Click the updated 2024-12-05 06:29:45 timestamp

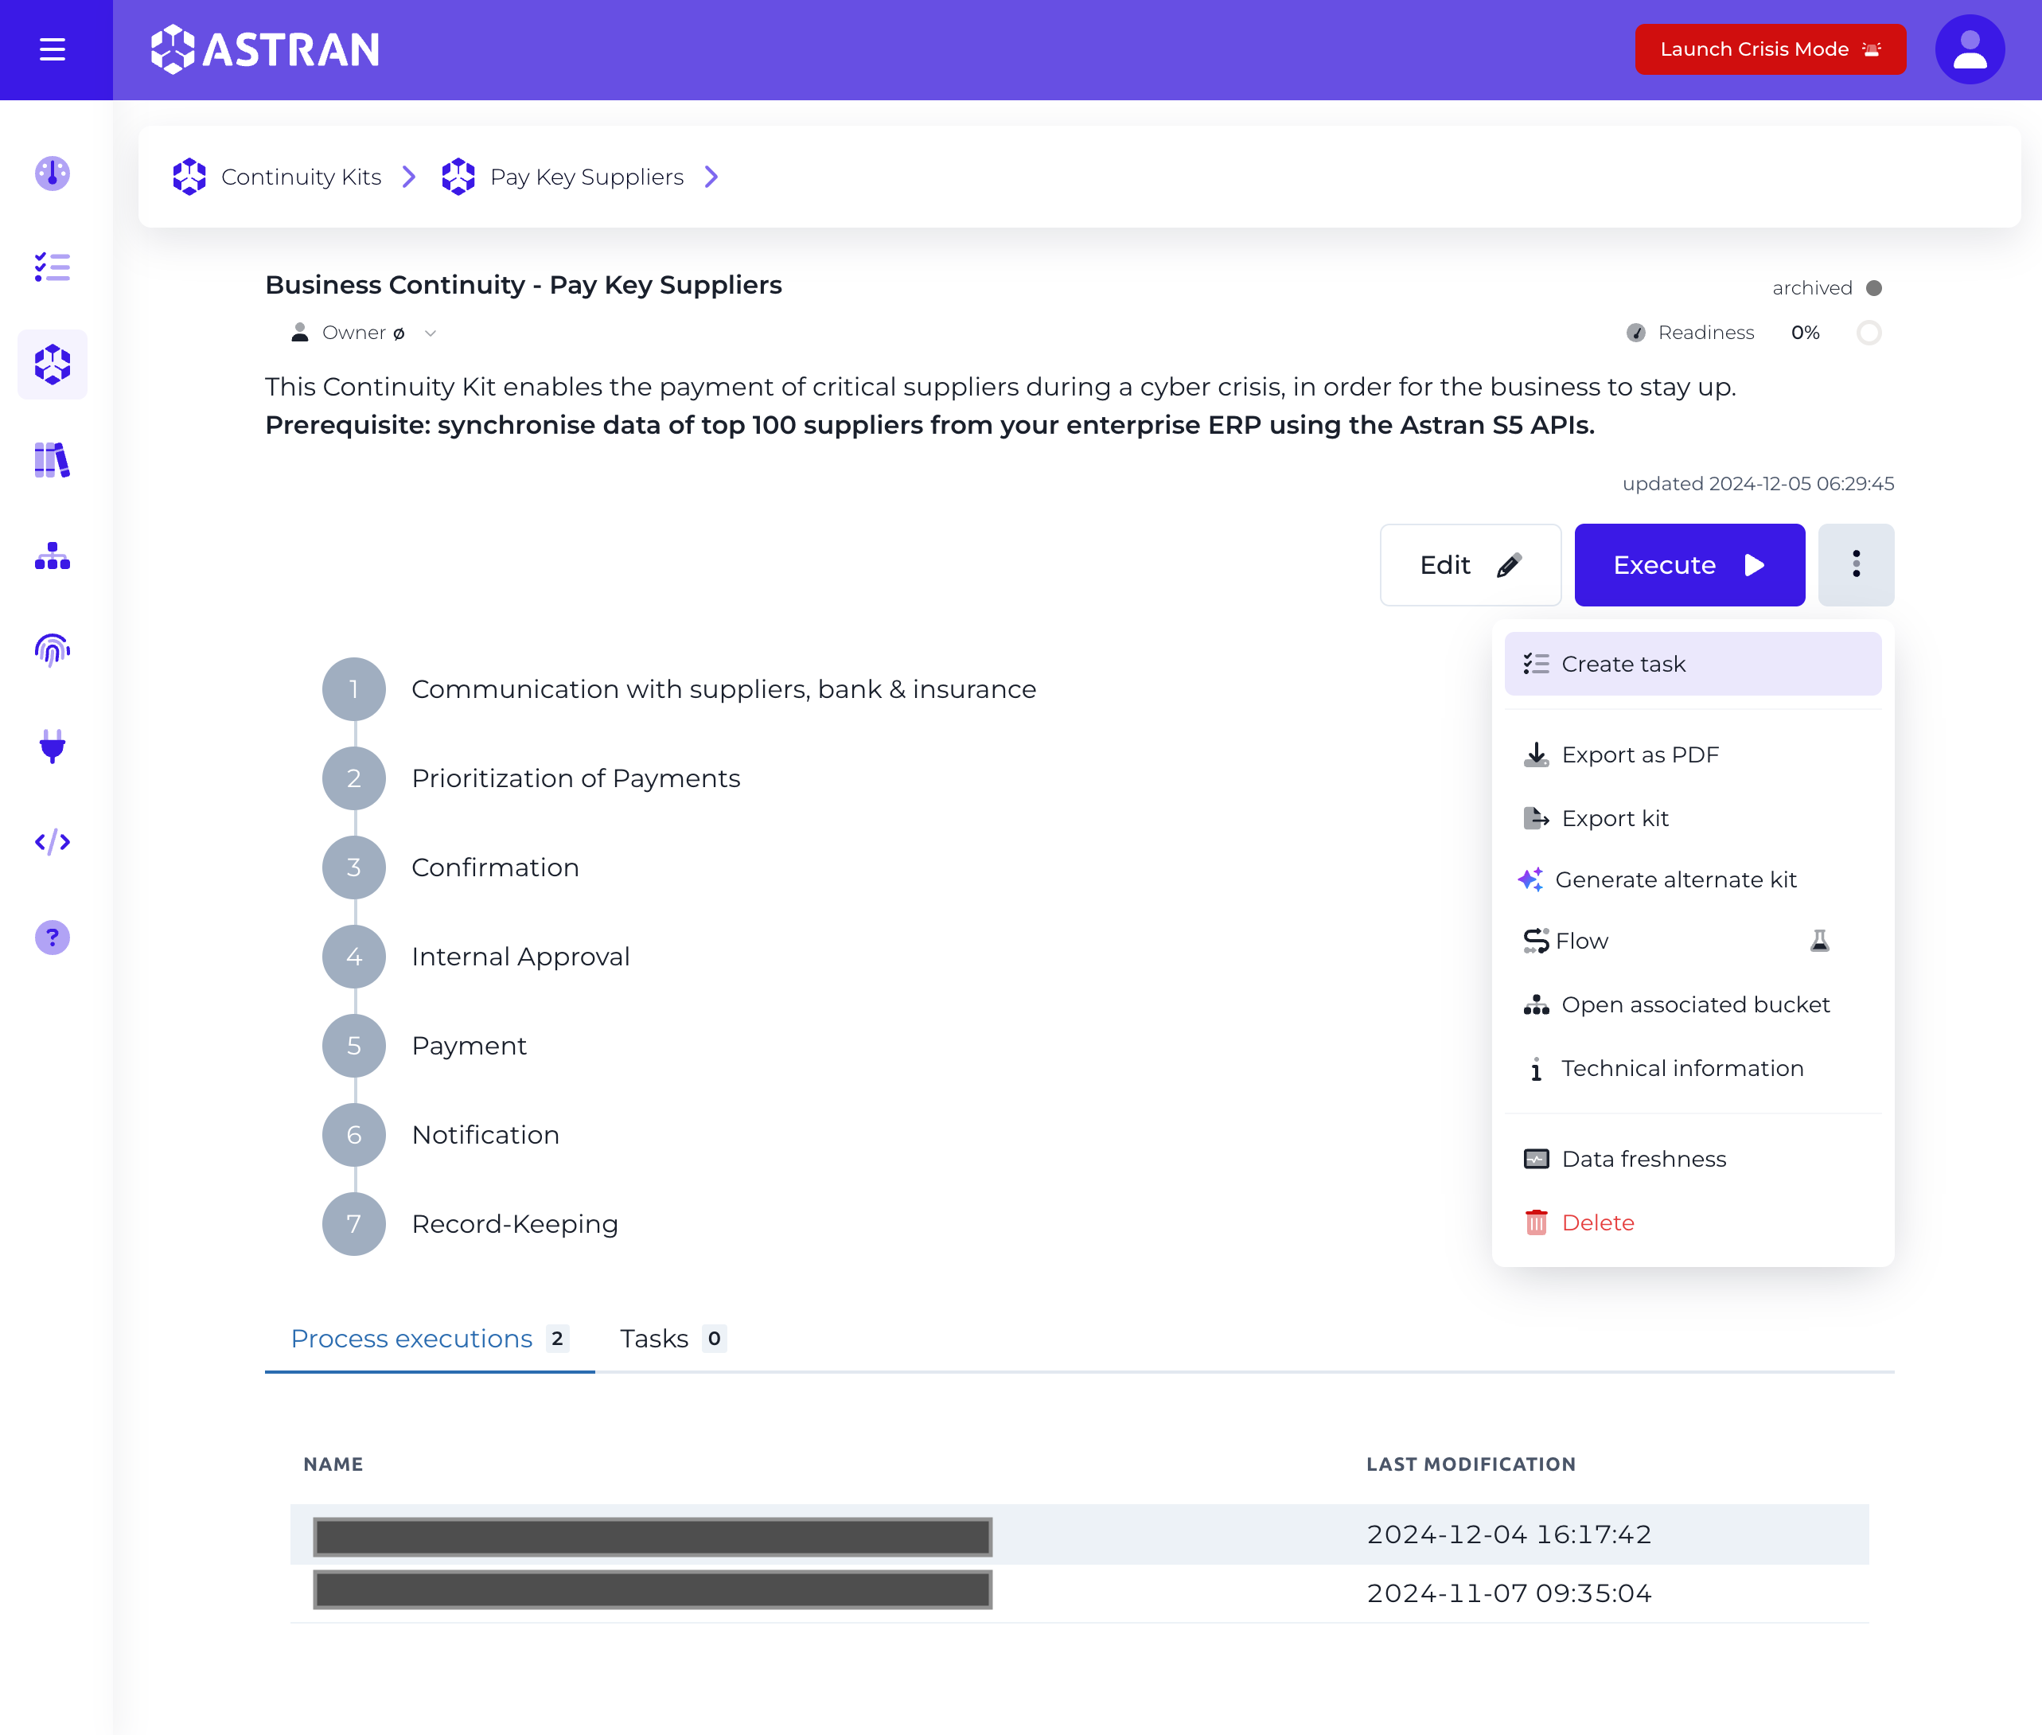1758,484
